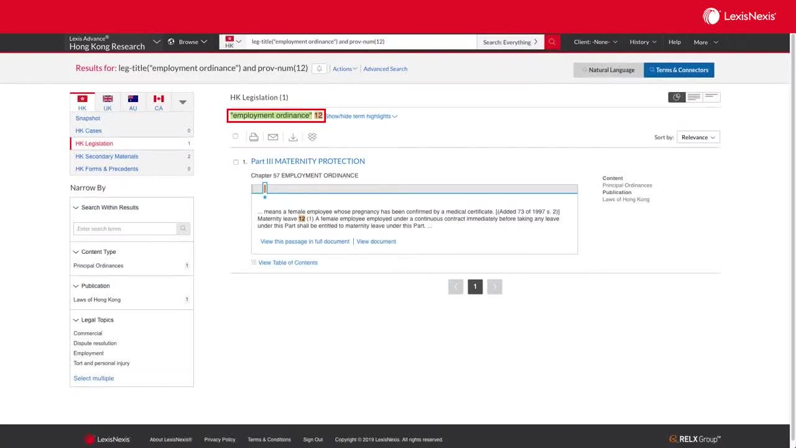Viewport: 796px width, 448px height.
Task: Tick the select-all results checkbox
Action: (x=235, y=136)
